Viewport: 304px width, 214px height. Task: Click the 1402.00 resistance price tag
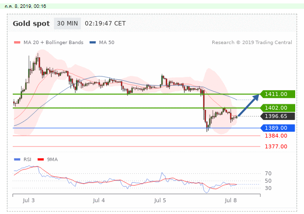click(x=278, y=108)
